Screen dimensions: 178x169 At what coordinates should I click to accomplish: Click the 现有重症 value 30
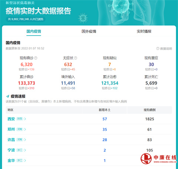151,64
